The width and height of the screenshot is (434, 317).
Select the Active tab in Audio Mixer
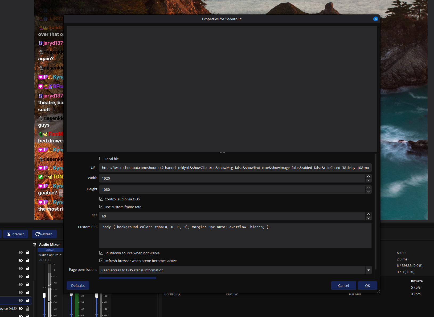click(x=50, y=250)
